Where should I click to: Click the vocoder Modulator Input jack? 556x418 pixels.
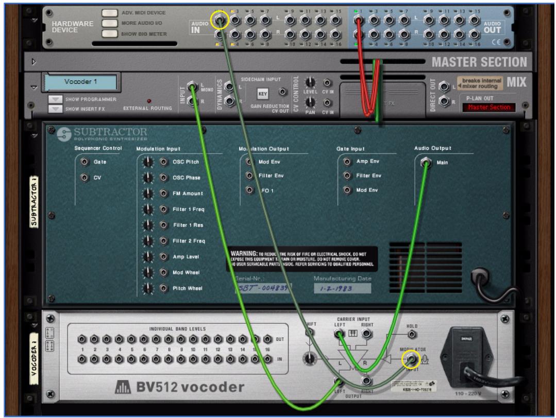(x=411, y=359)
